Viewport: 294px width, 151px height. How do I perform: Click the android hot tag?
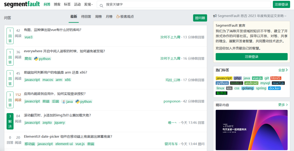pyautogui.click(x=252, y=83)
